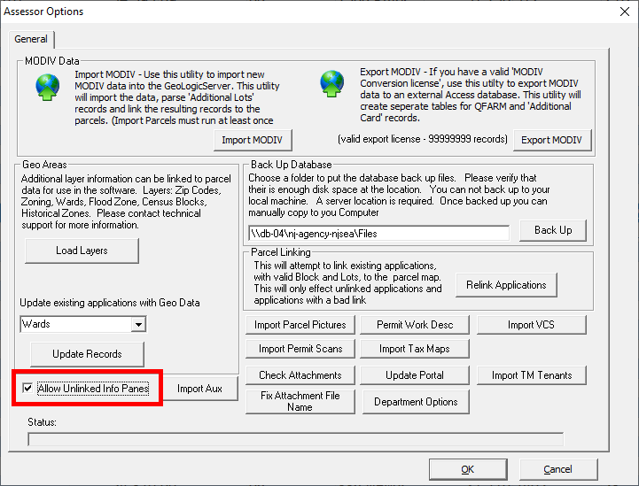Switch to the General tab
The height and width of the screenshot is (486, 639).
click(x=31, y=39)
